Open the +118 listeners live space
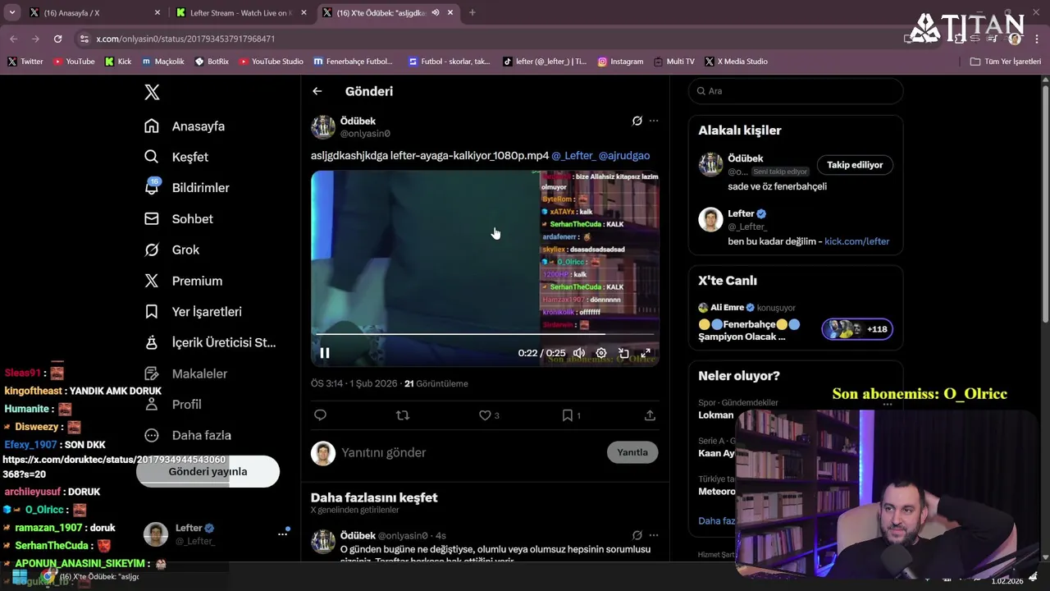This screenshot has height=591, width=1050. coord(857,329)
